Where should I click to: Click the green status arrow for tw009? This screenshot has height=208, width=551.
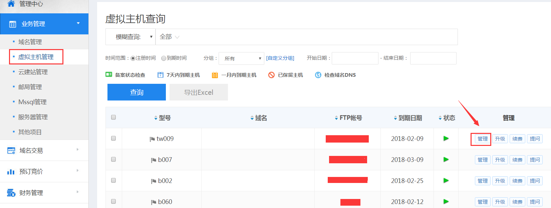tap(446, 139)
